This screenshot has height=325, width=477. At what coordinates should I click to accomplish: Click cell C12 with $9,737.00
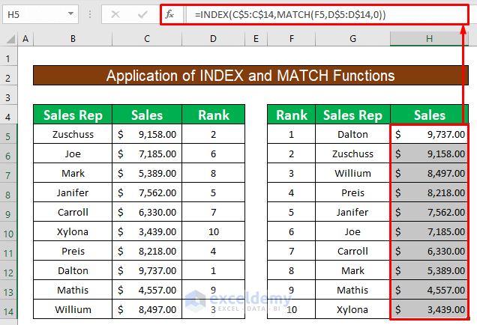[x=147, y=270]
